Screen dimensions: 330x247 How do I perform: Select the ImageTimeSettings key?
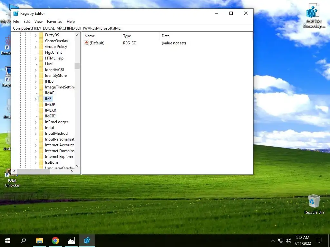coord(60,87)
